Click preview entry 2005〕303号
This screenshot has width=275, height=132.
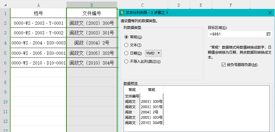(x=152, y=117)
